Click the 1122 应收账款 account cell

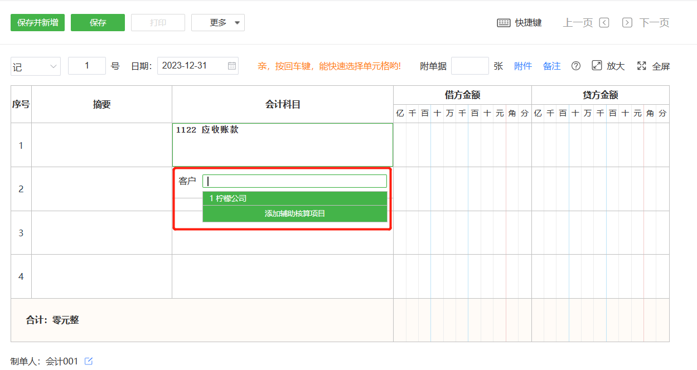click(x=283, y=145)
